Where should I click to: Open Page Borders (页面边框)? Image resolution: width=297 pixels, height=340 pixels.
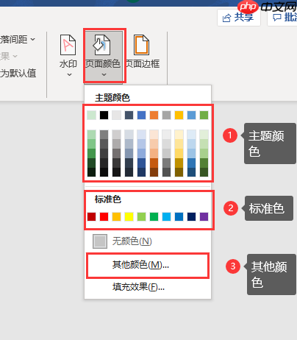pyautogui.click(x=142, y=52)
